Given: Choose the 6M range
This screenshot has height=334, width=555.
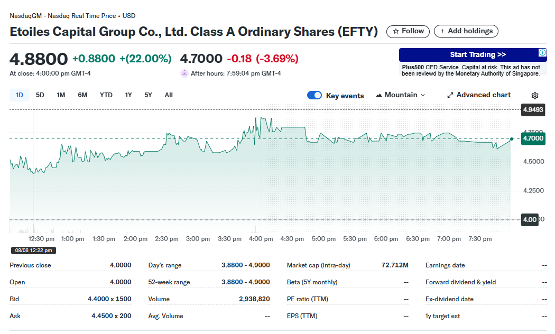Looking at the screenshot, I should point(82,95).
